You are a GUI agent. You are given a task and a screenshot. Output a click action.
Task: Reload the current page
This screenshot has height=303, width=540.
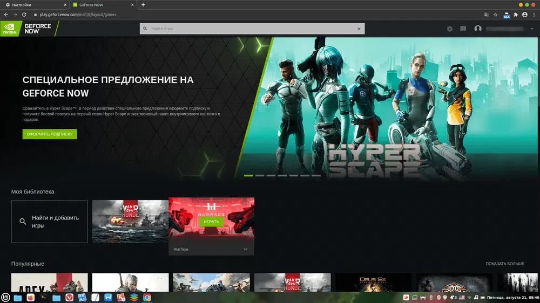(24, 15)
